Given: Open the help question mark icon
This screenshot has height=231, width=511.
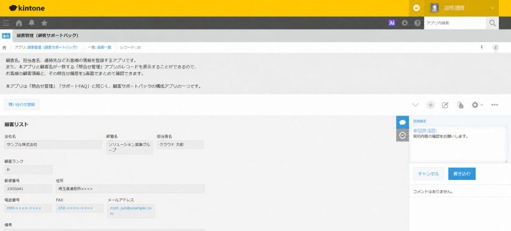Looking at the screenshot, I should click(418, 23).
